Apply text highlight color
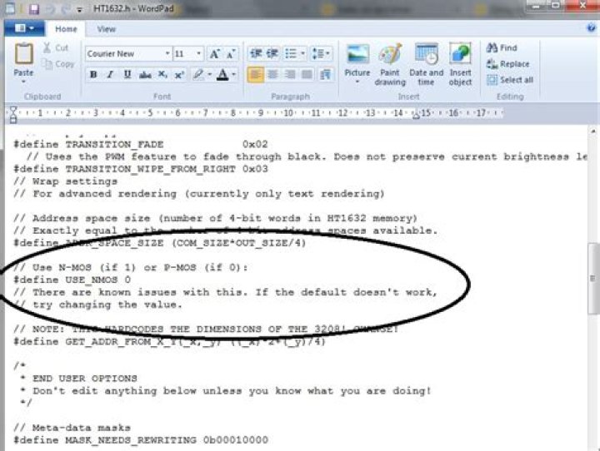Image resolution: width=600 pixels, height=451 pixels. tap(198, 74)
